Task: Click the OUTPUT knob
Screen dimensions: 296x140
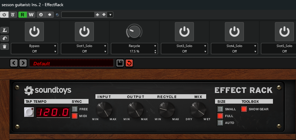Action: (135, 110)
